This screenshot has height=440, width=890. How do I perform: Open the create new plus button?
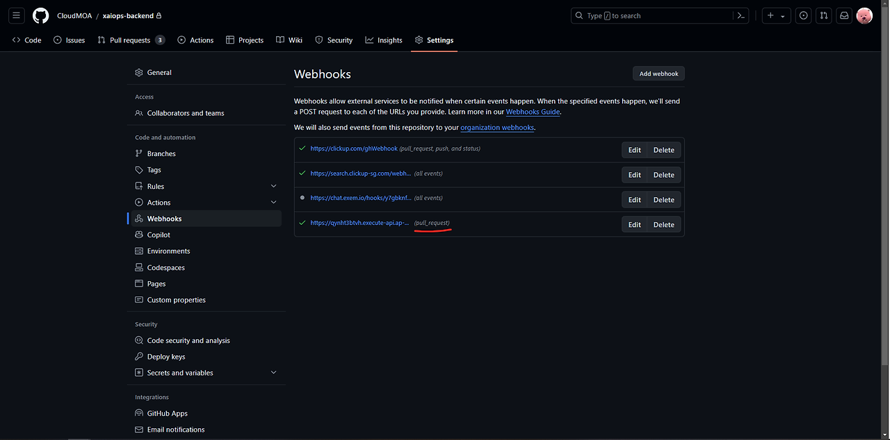[x=770, y=15]
